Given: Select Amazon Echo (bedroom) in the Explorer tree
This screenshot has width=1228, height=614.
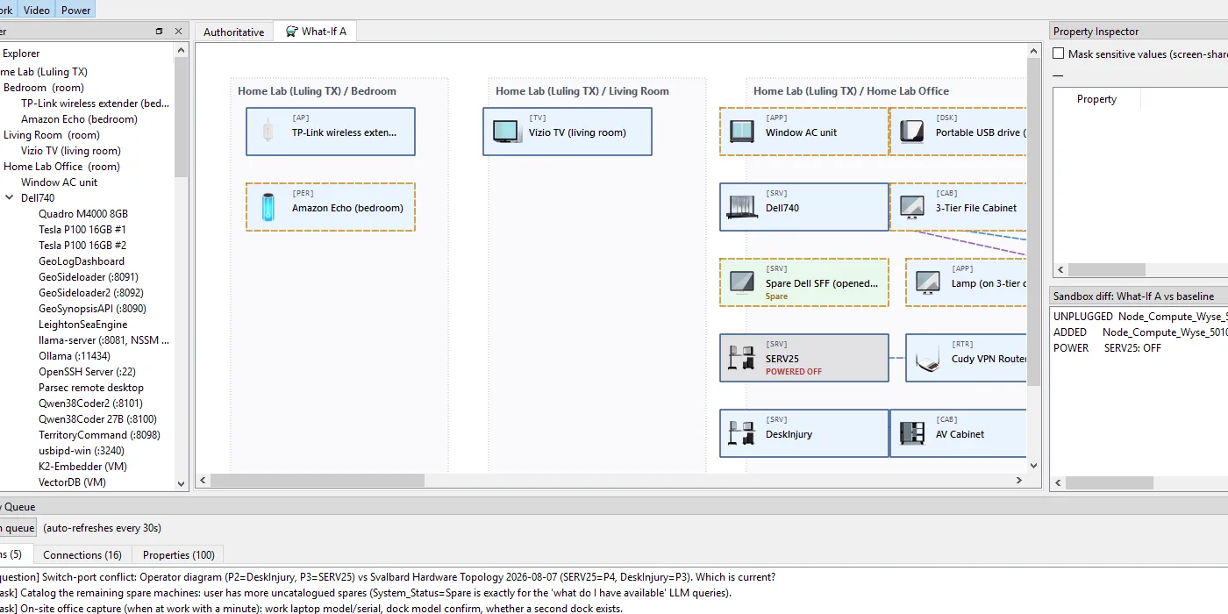Looking at the screenshot, I should point(79,119).
